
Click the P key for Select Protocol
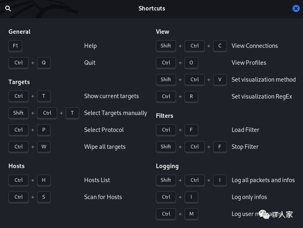click(44, 130)
